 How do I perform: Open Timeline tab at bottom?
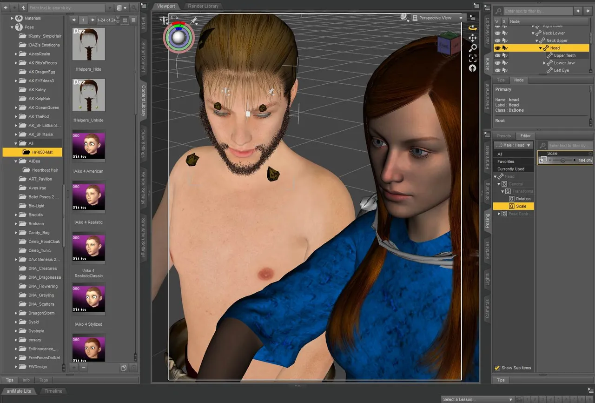(x=53, y=391)
